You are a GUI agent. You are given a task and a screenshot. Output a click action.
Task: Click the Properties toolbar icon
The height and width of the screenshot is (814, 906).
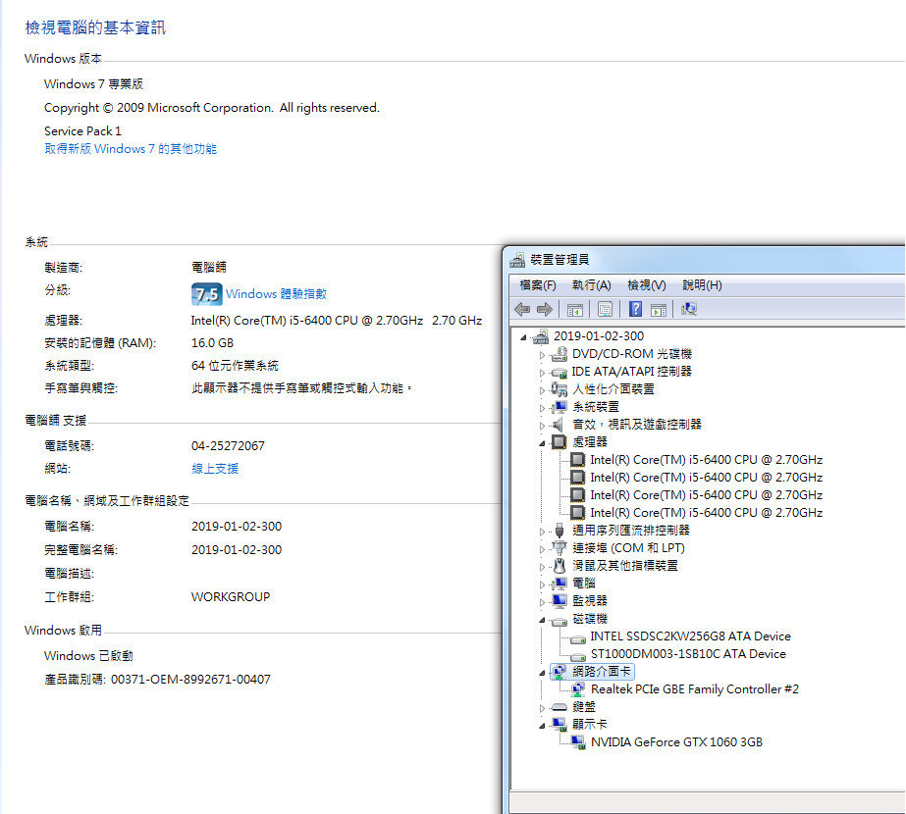[605, 310]
